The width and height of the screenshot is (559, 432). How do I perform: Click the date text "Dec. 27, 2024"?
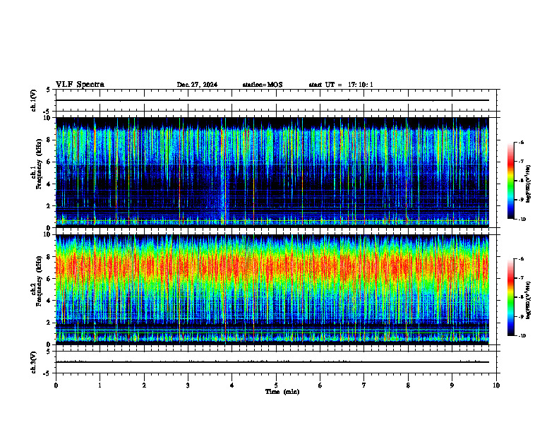pyautogui.click(x=197, y=85)
